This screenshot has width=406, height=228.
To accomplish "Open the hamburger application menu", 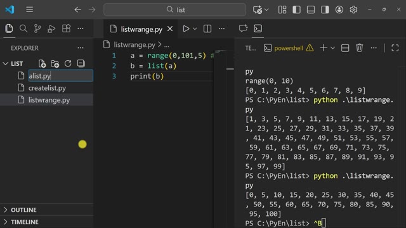I will click(30, 9).
